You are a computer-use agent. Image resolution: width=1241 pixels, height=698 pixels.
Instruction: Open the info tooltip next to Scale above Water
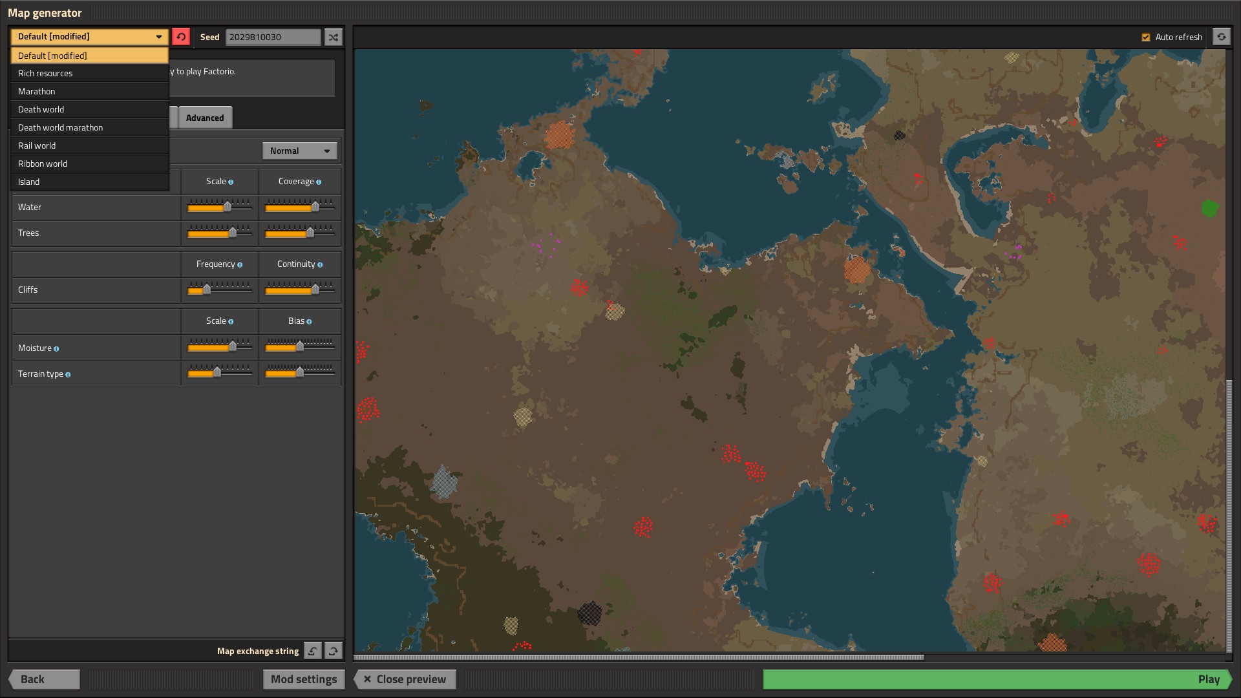click(x=231, y=182)
